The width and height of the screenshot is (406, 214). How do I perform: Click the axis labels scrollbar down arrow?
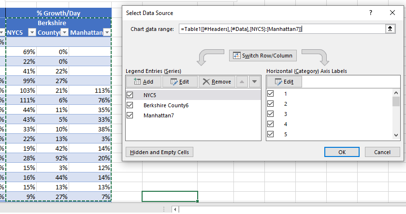pos(396,135)
